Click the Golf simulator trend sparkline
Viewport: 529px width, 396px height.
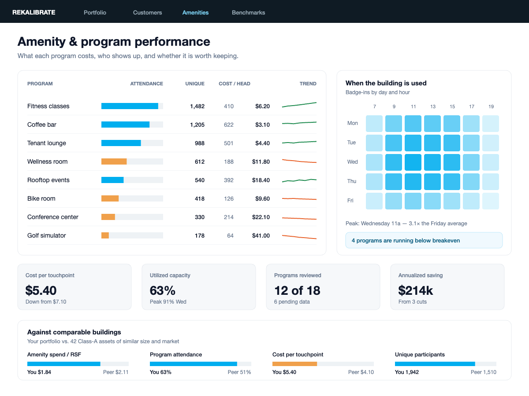point(299,237)
